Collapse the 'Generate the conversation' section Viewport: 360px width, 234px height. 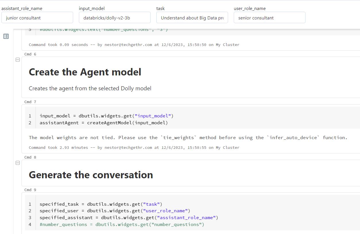coord(17,163)
